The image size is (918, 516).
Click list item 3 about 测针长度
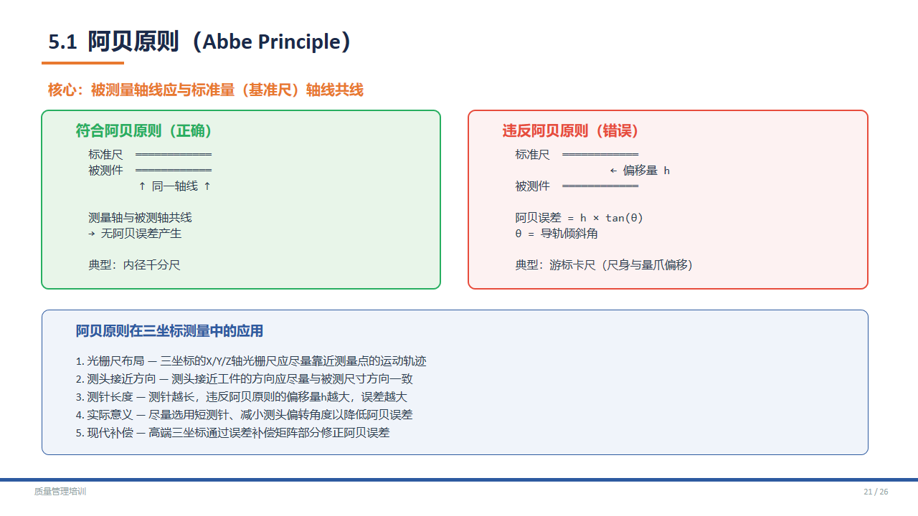242,397
